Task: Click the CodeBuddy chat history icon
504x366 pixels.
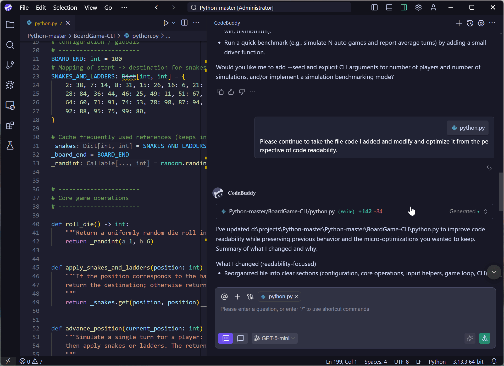Action: (470, 23)
